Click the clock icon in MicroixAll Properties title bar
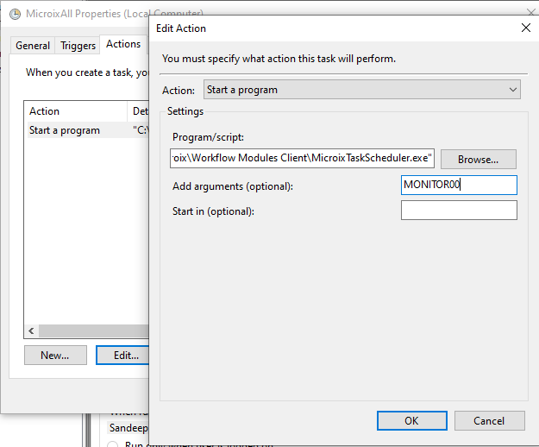 pos(15,15)
